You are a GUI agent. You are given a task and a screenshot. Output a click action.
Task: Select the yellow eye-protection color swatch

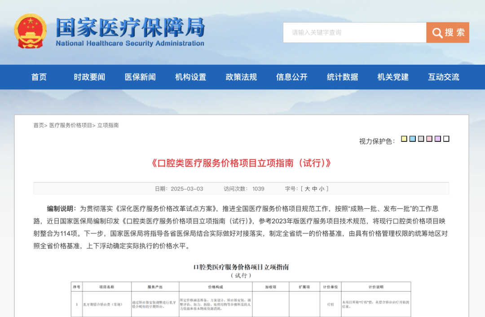(x=404, y=139)
